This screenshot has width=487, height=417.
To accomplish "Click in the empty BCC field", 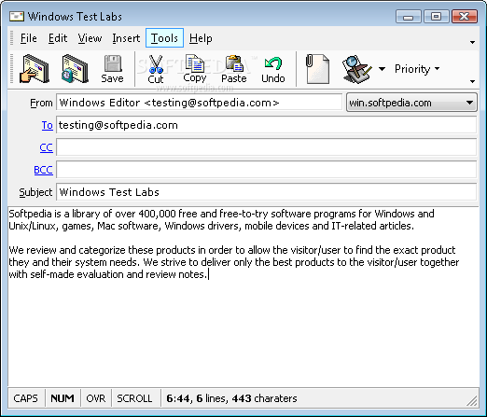I will point(266,170).
